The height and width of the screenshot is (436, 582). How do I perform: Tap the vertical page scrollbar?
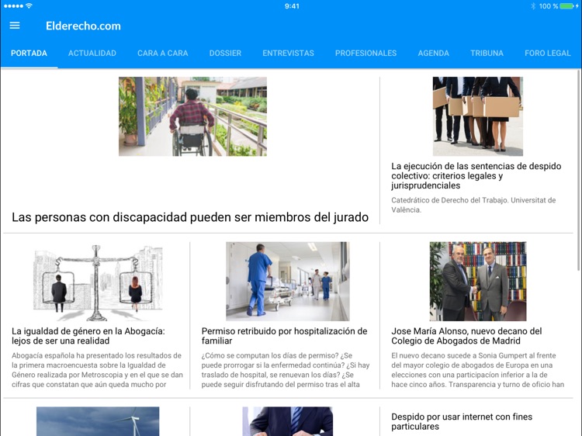579,171
